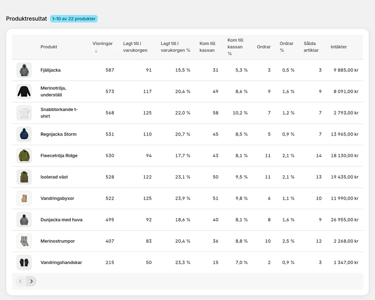
Task: Select Dunjacka revenue 26 955,00 kr
Action: 345,220
